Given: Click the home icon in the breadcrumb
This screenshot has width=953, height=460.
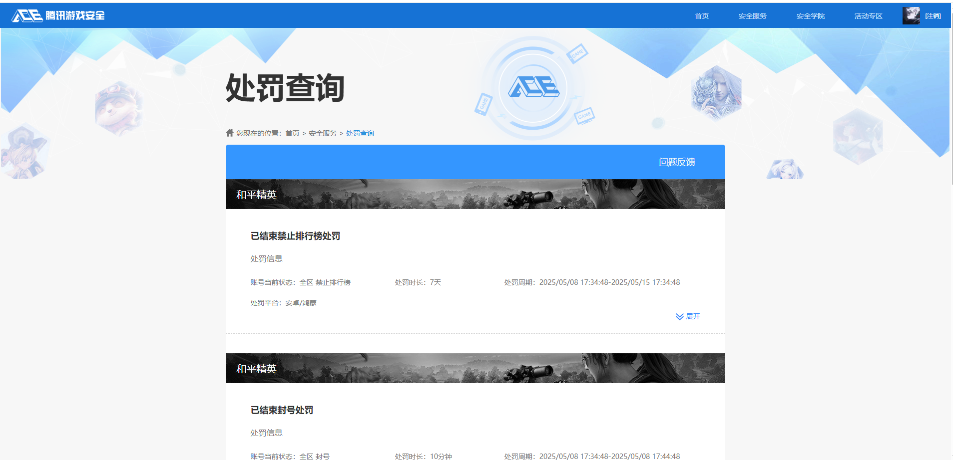Looking at the screenshot, I should (229, 132).
